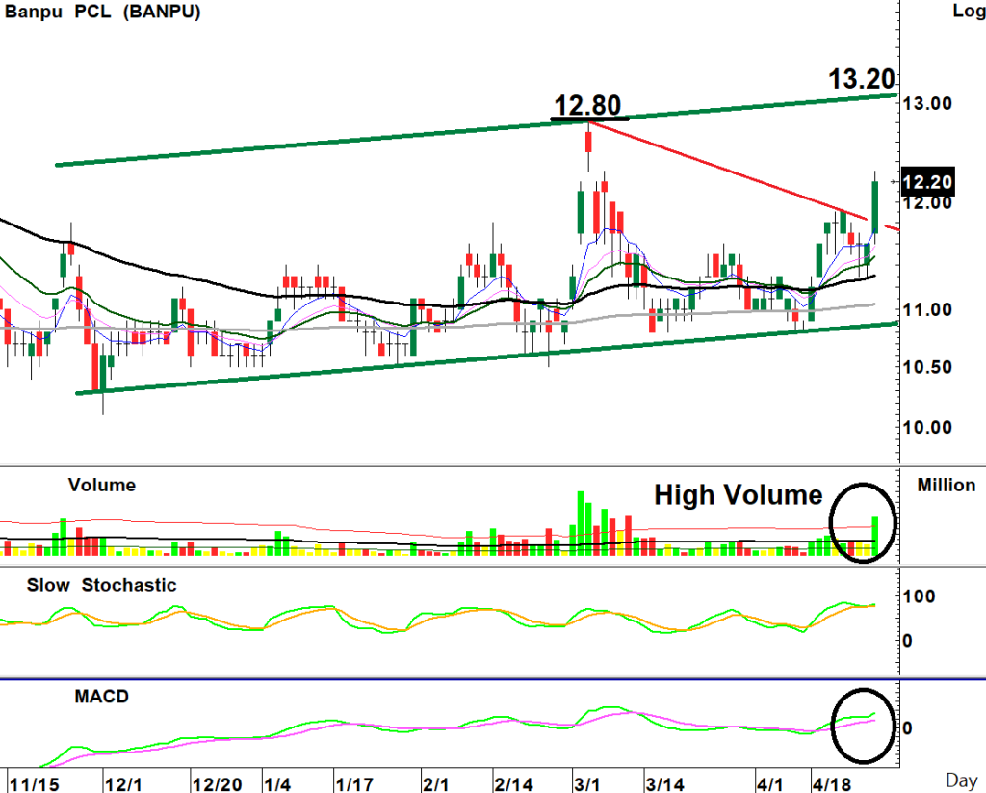The image size is (986, 793).
Task: Click the MACD panel label
Action: coord(101,697)
